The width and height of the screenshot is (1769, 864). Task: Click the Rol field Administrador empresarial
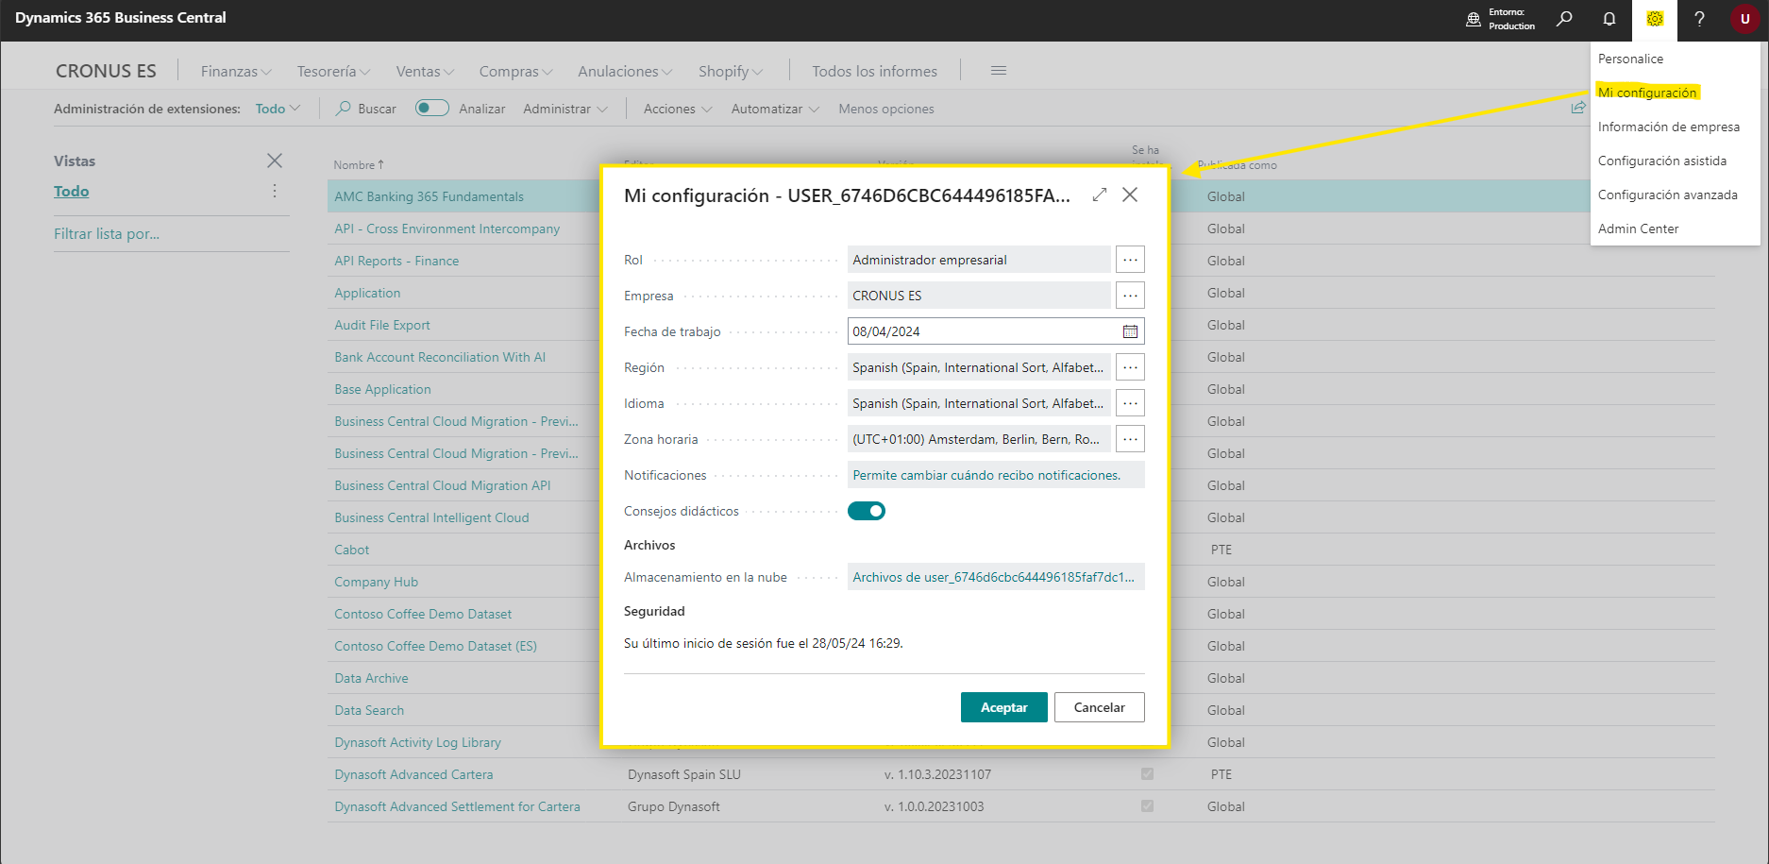click(979, 260)
